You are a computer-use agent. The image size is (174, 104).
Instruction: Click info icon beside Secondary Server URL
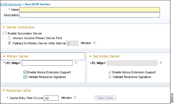pos(161,62)
